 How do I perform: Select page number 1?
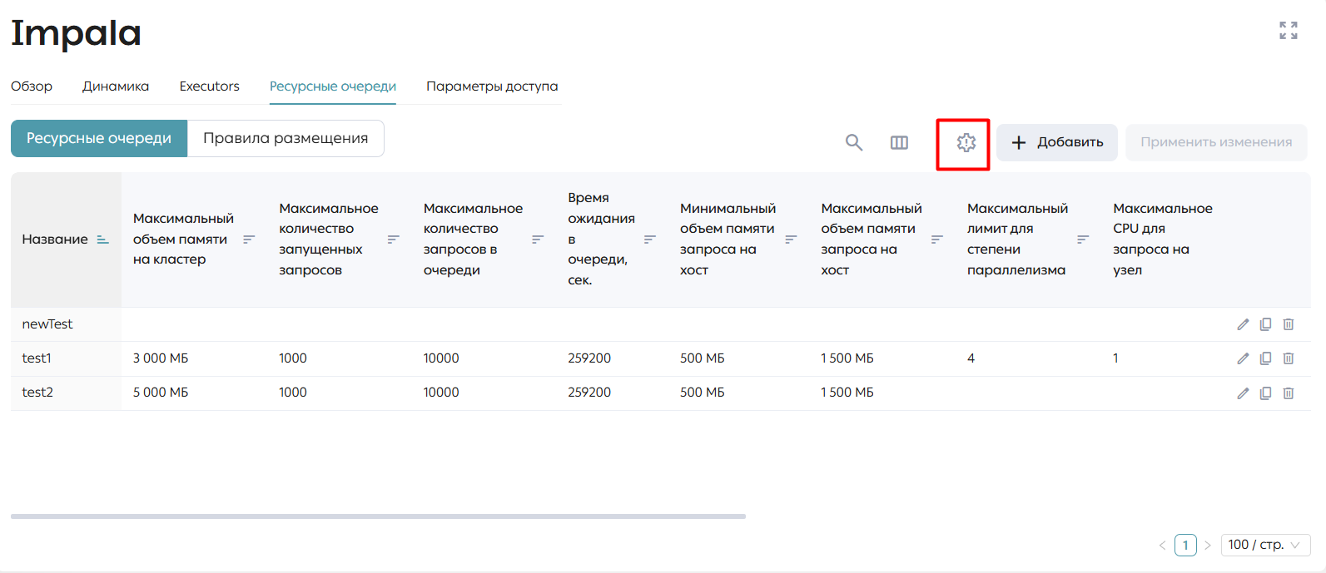(x=1185, y=546)
